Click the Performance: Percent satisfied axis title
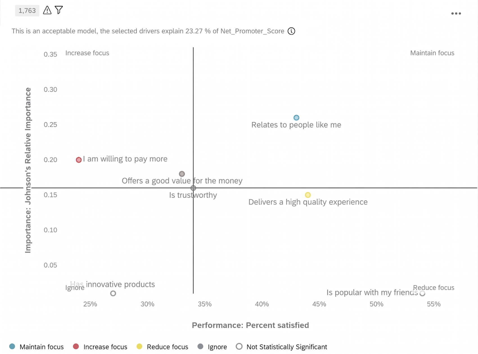 click(250, 325)
